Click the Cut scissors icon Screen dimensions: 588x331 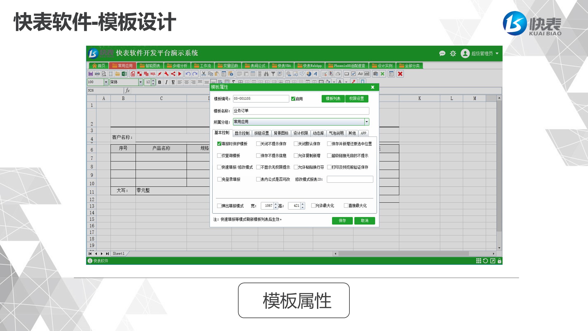(204, 74)
